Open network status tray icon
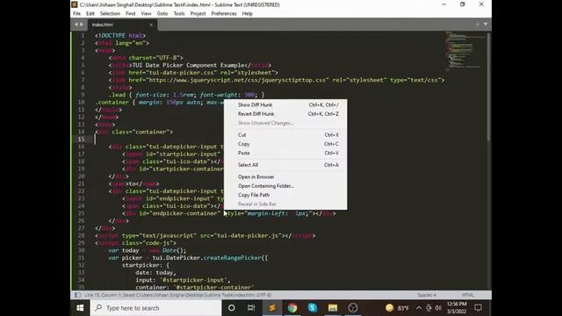Screen dimensions: 562x316 tap(429, 308)
